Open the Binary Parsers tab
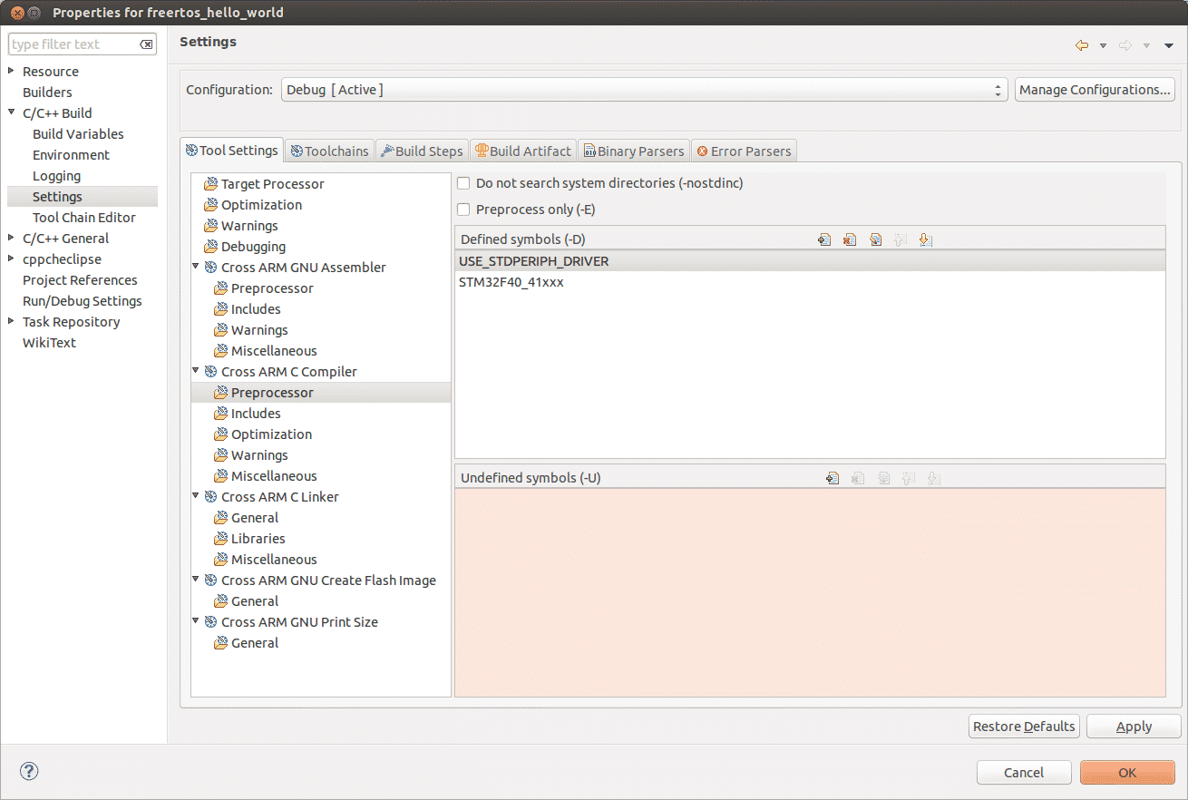Viewport: 1188px width, 800px height. coord(634,150)
